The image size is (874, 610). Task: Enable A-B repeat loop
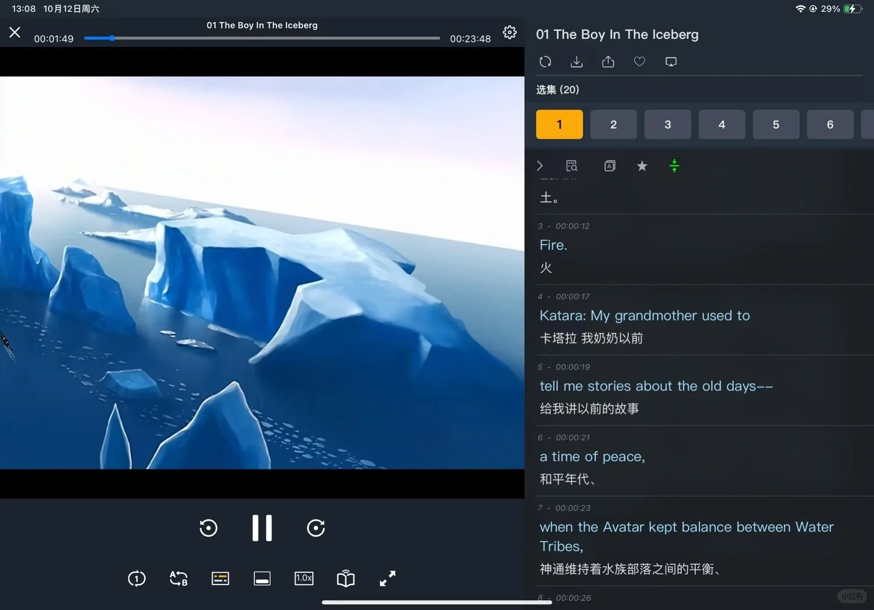click(x=179, y=578)
